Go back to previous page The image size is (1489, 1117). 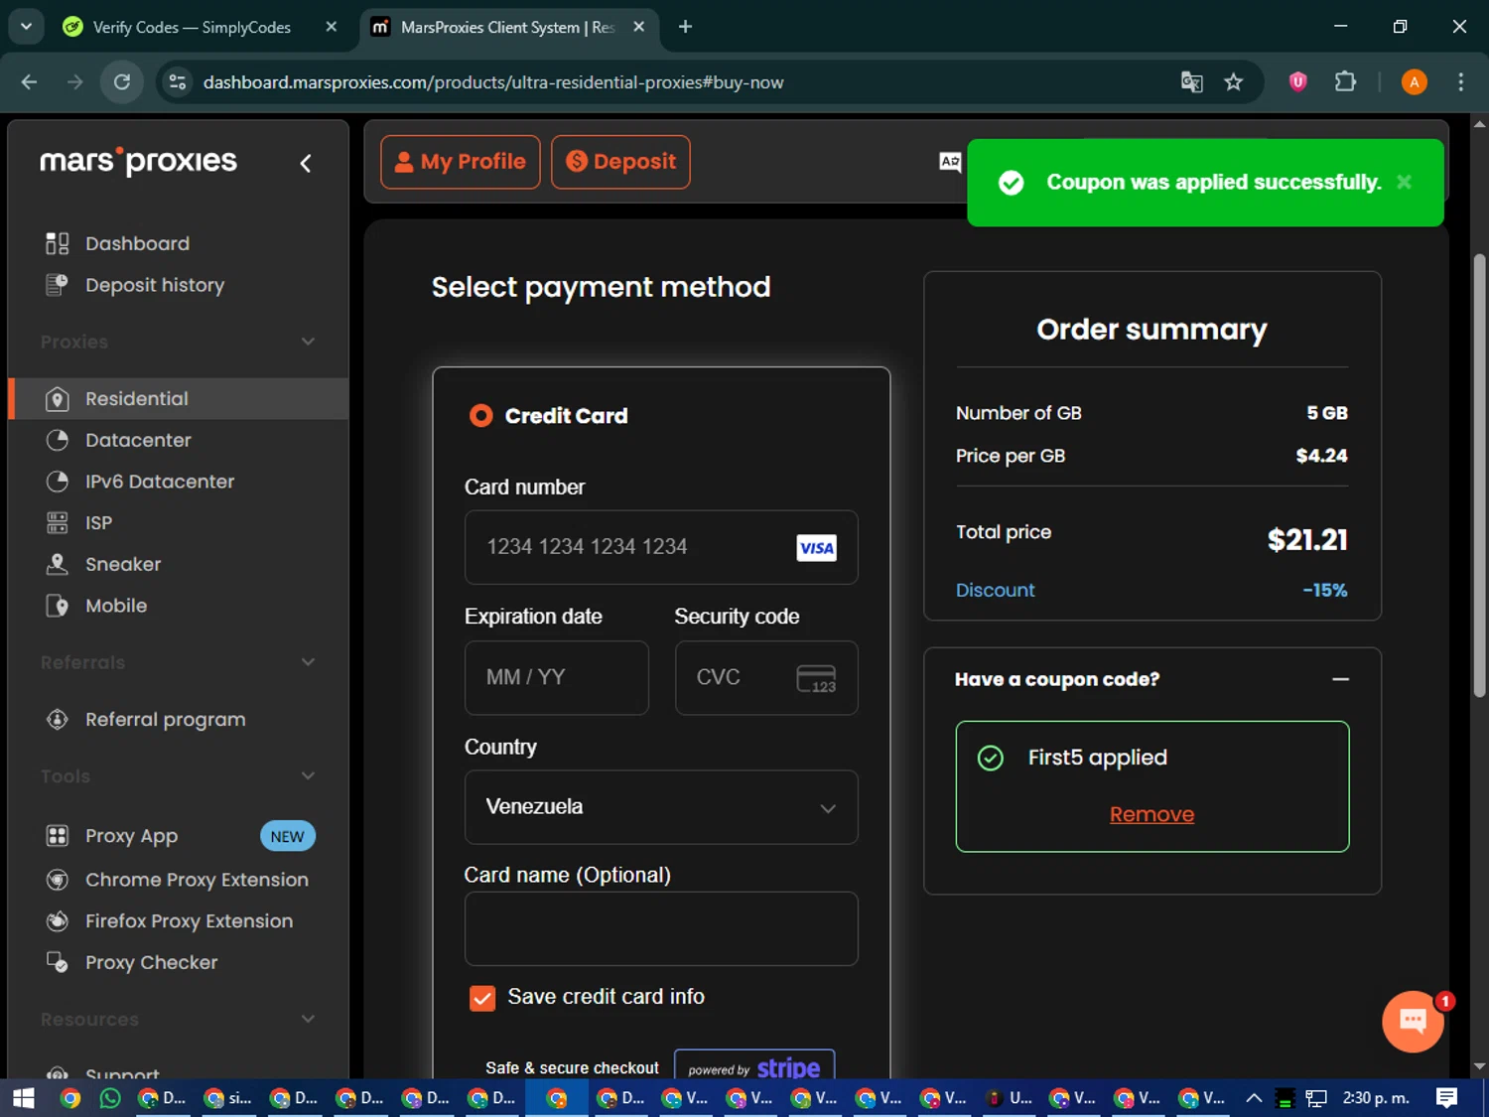point(29,82)
